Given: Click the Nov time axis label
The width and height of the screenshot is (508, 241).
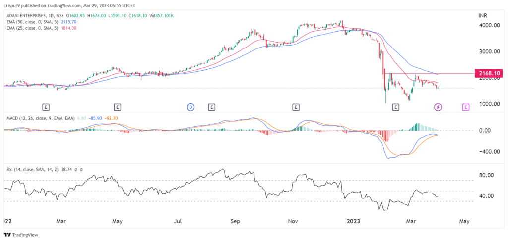Looking at the screenshot, I should [x=293, y=221].
